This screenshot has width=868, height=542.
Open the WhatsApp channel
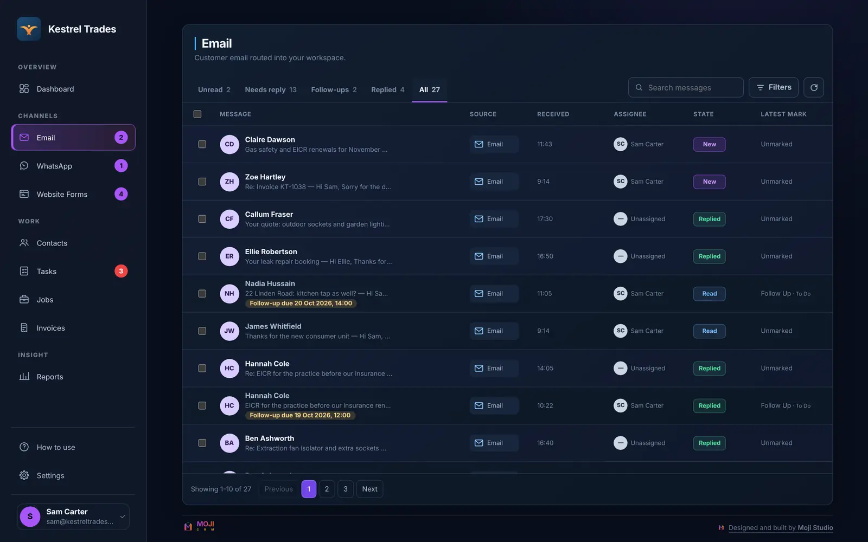73,166
